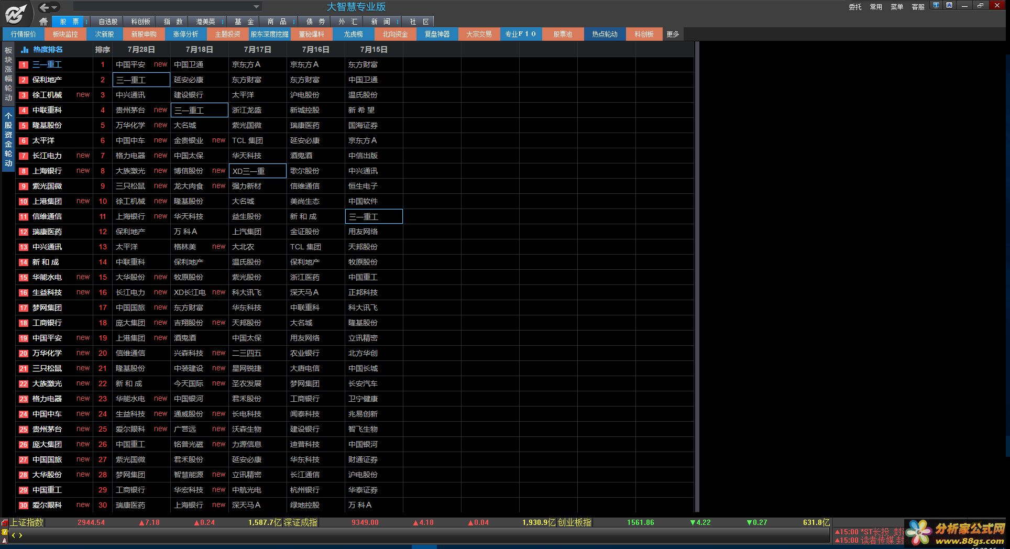This screenshot has width=1010, height=549.
Task: Switch to the 外汇 tab
Action: (x=348, y=21)
